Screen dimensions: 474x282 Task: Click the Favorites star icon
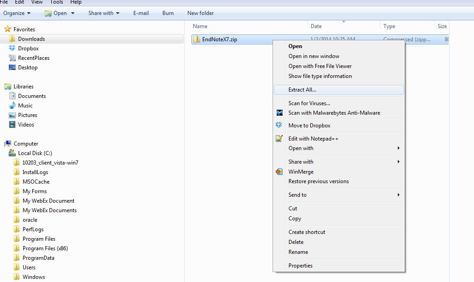coord(8,29)
